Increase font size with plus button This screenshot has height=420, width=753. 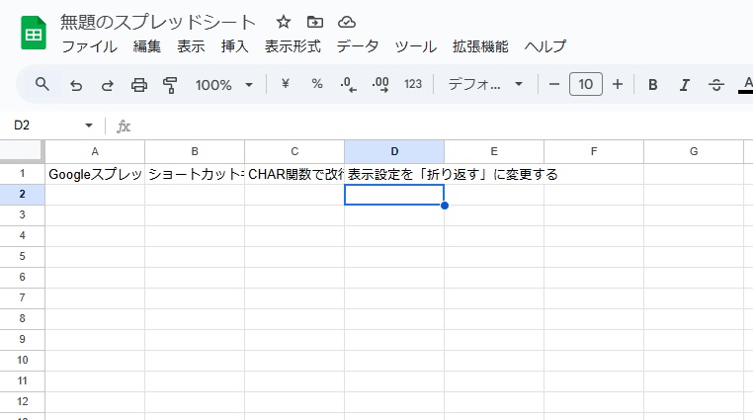(x=618, y=84)
